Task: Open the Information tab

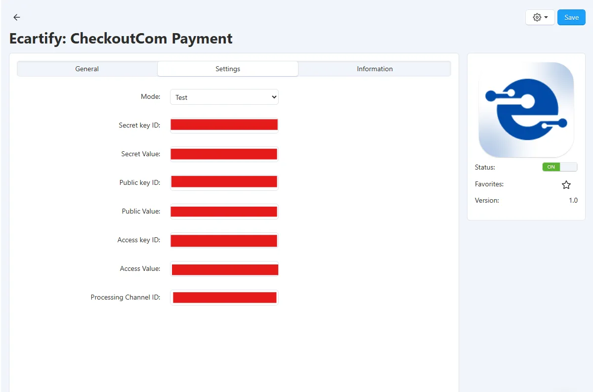Action: point(375,69)
